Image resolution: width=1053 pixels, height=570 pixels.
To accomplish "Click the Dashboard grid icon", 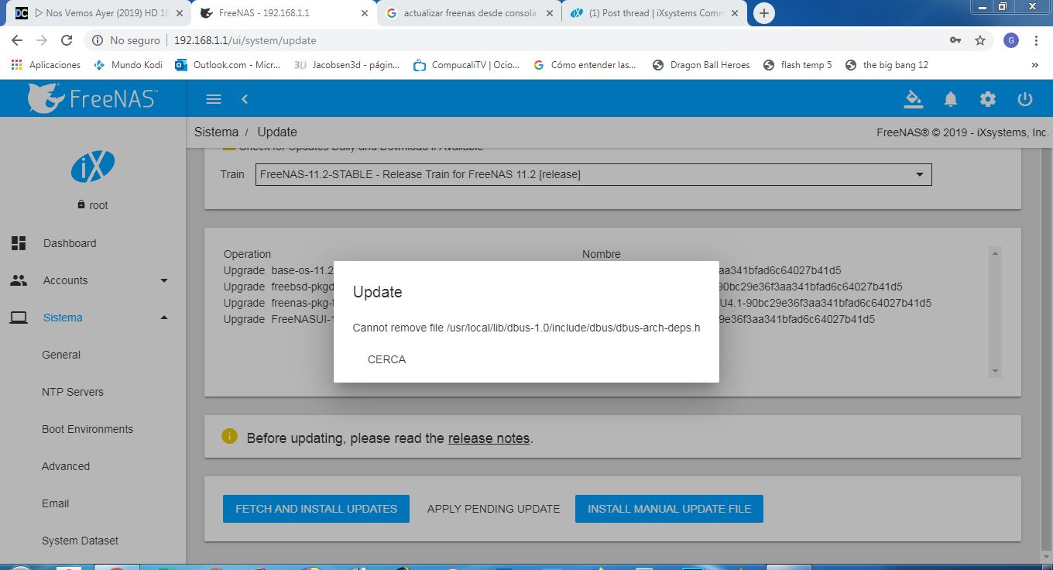I will [x=19, y=243].
